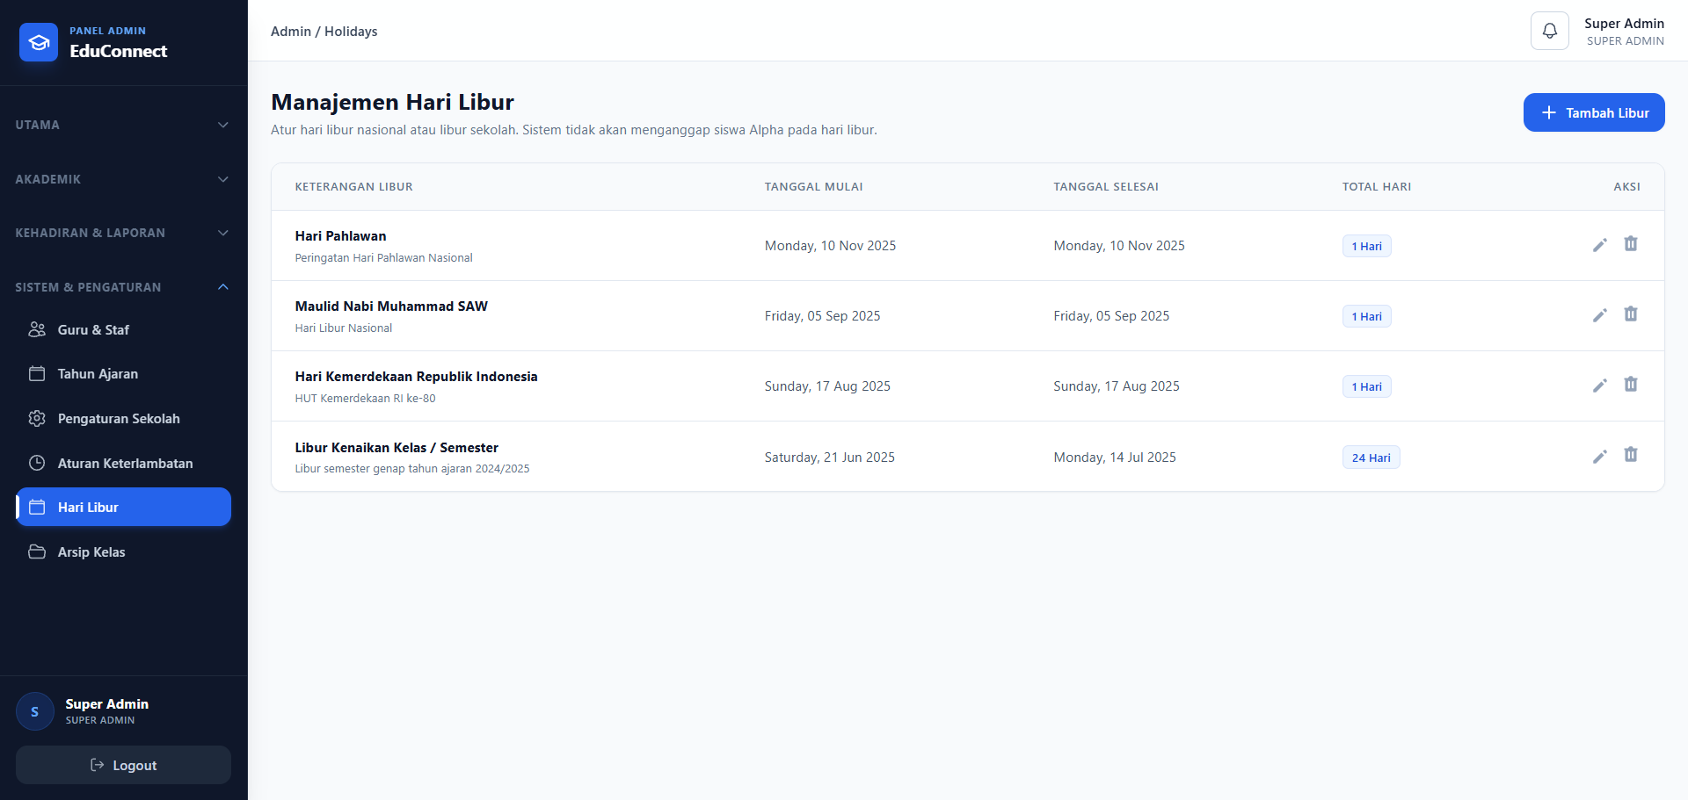
Task: Click the Arsip Kelas folder icon
Action: (x=37, y=552)
